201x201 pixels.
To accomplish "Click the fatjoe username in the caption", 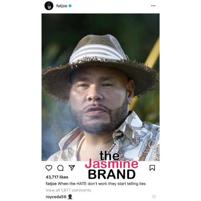I will (x=51, y=184).
